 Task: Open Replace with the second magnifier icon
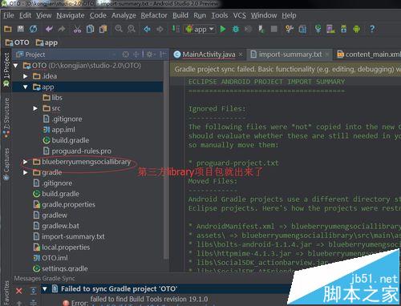tap(132, 29)
